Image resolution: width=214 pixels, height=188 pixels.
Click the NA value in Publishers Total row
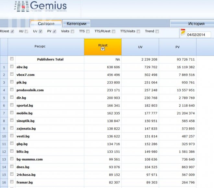[118, 59]
